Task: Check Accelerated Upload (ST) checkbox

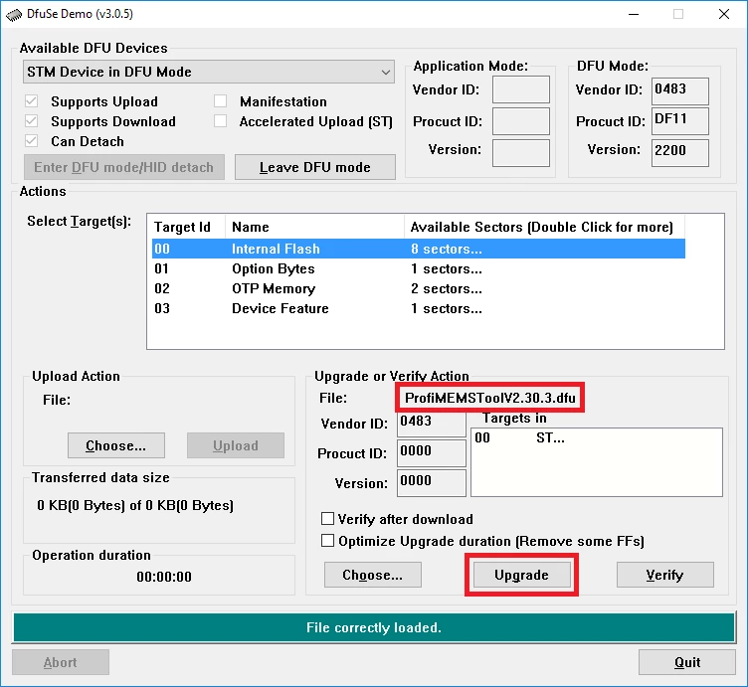Action: click(x=220, y=121)
